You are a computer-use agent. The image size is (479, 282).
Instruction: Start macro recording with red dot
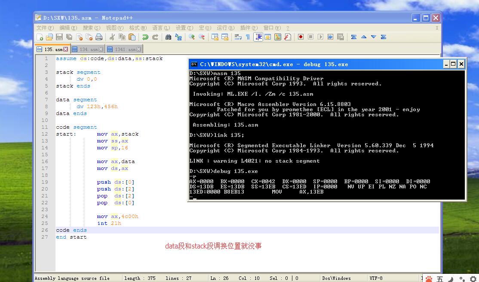pyautogui.click(x=301, y=37)
